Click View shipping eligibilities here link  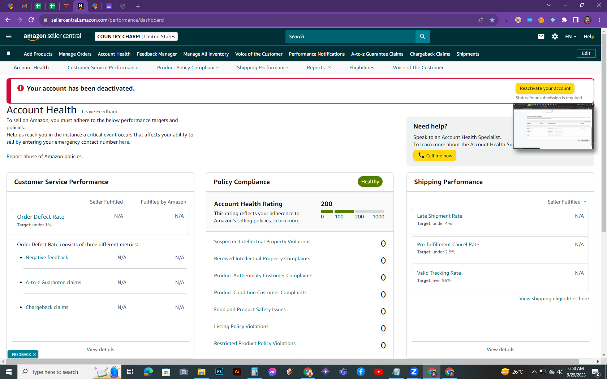[x=554, y=299]
